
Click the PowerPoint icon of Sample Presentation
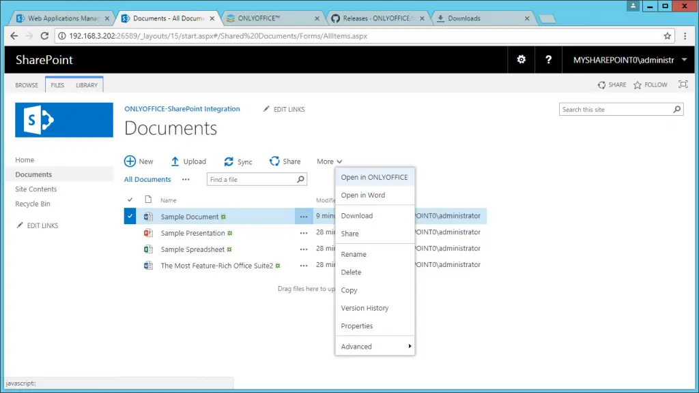[x=148, y=232]
